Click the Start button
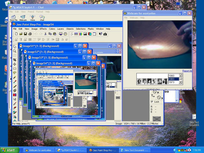 (x=10, y=150)
